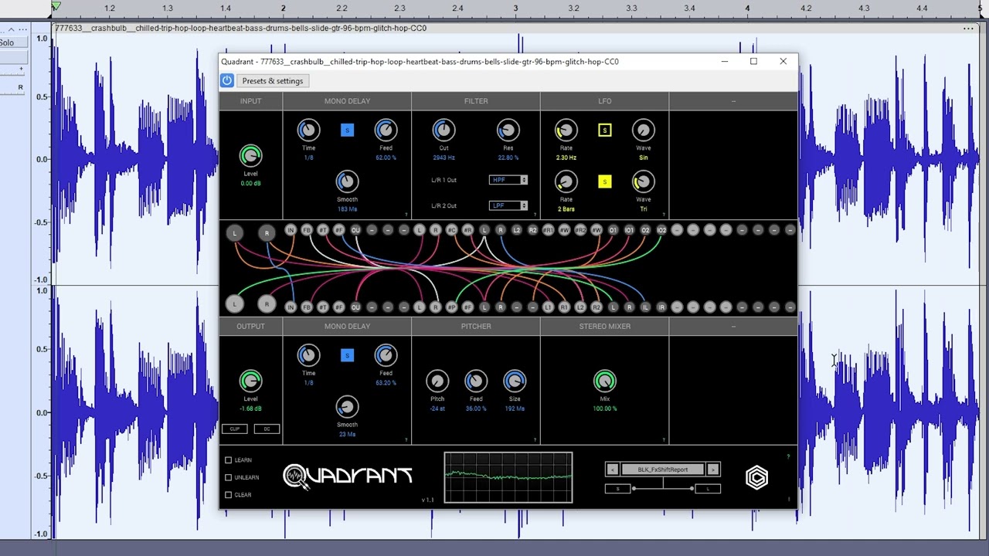Click the PITCHER Pitch knob
This screenshot has width=989, height=556.
[x=437, y=381]
